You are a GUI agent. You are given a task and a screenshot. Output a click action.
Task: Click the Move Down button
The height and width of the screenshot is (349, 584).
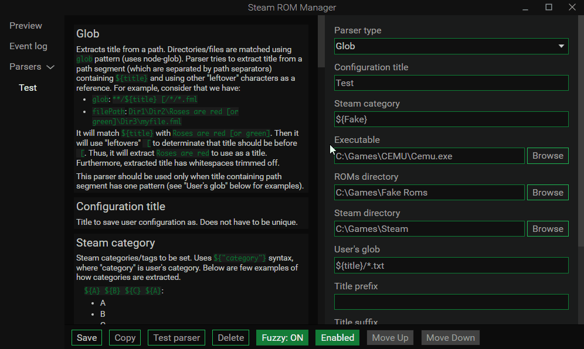(x=450, y=337)
